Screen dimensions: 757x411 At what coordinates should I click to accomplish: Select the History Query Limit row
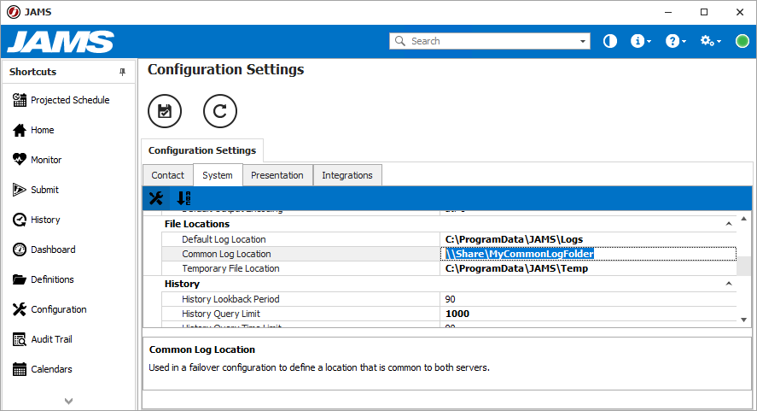pos(449,314)
